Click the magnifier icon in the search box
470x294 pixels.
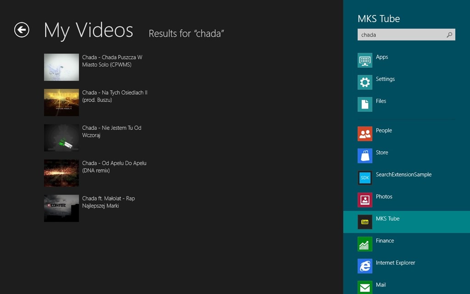click(449, 35)
